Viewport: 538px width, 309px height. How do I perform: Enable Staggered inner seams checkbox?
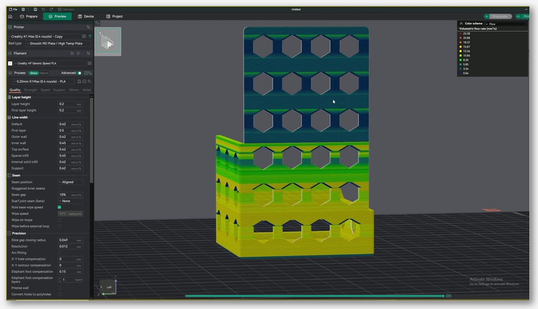(x=59, y=188)
